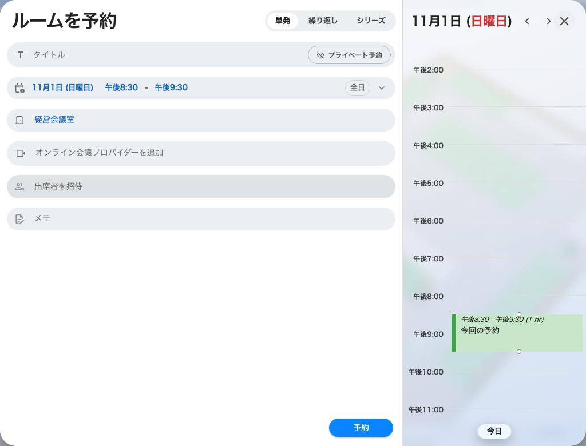Image resolution: width=586 pixels, height=446 pixels.
Task: Click the event's top resize handle
Action: [518, 314]
